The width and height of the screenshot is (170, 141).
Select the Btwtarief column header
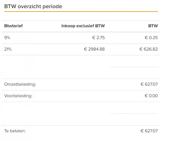click(13, 26)
